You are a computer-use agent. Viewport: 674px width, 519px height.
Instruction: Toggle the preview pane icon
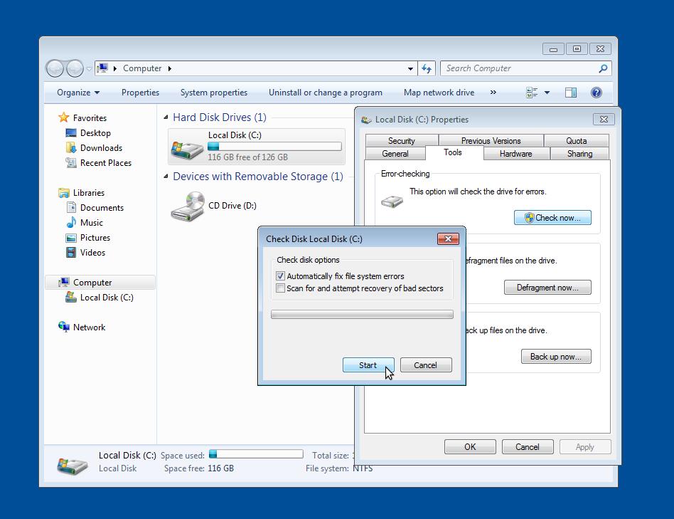(x=571, y=93)
